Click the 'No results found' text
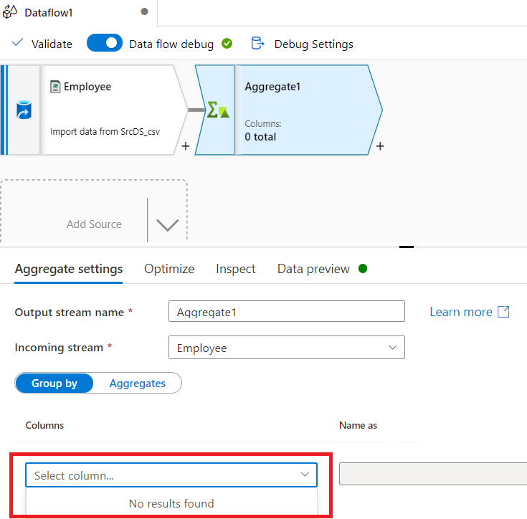This screenshot has width=527, height=519. (171, 503)
